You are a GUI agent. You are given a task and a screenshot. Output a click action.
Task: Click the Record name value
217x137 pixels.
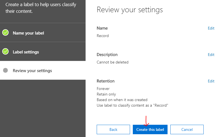(x=103, y=36)
